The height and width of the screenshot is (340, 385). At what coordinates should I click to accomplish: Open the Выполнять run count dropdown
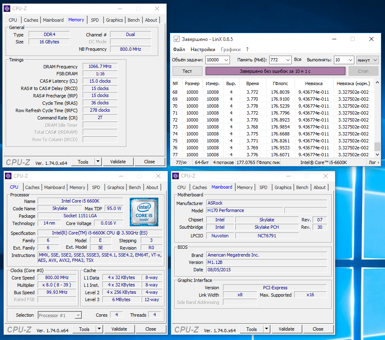tap(350, 60)
